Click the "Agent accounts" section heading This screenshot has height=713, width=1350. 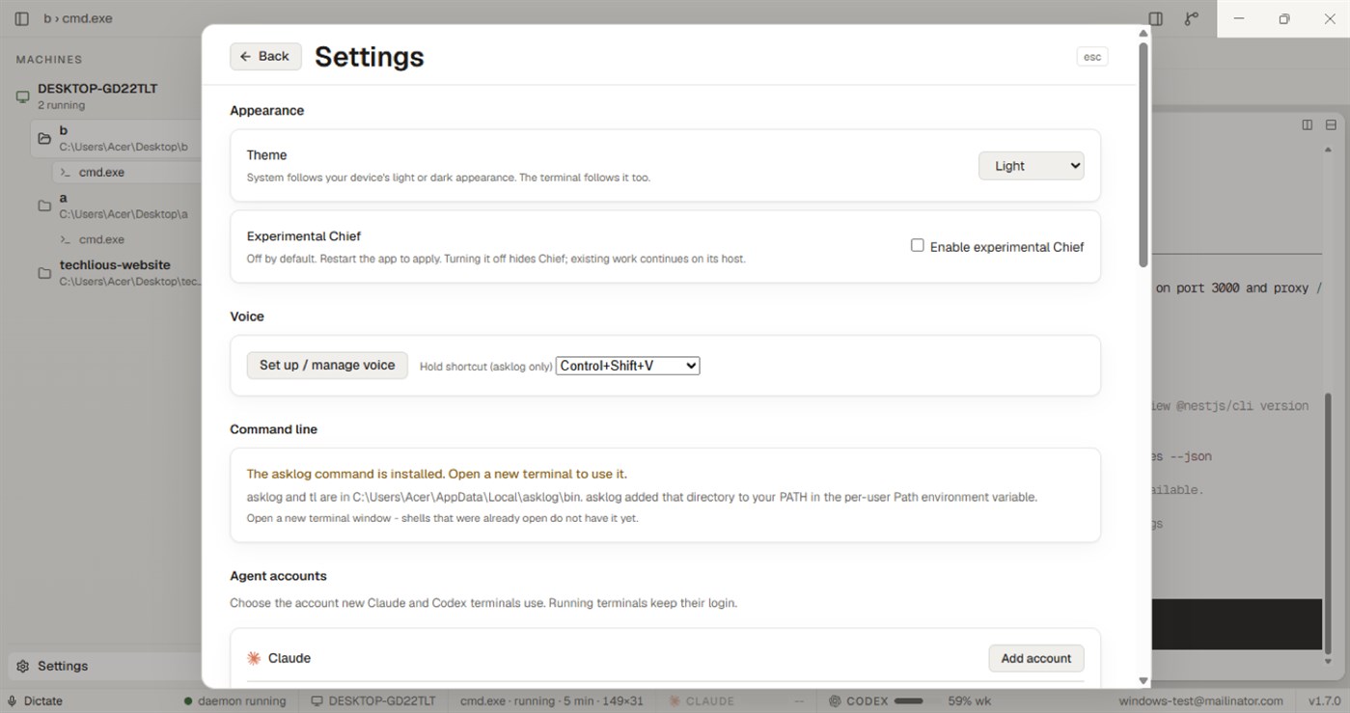(x=278, y=576)
